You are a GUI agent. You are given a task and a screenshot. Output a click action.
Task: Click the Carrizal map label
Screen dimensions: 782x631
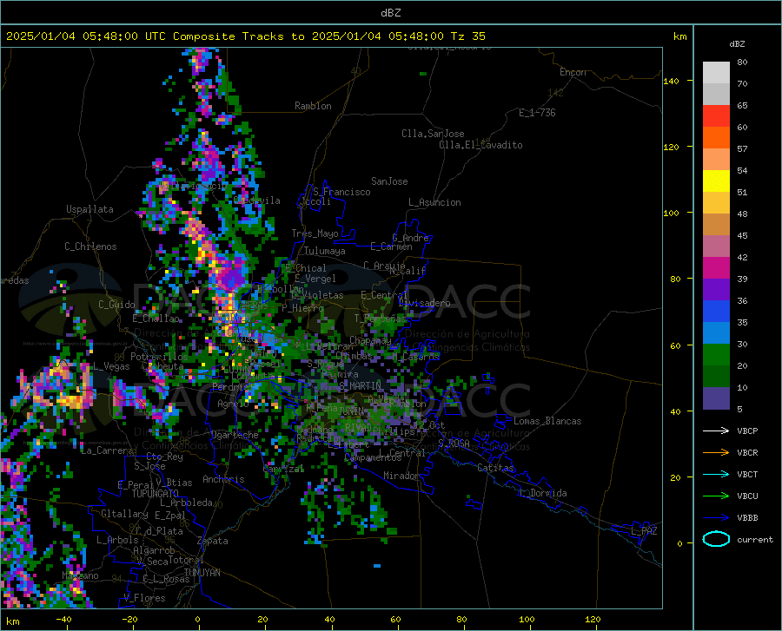[283, 469]
